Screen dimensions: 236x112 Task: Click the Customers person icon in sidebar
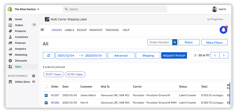(10, 37)
